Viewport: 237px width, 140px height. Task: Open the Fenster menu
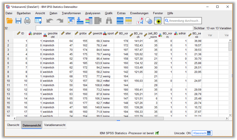pos(158,13)
